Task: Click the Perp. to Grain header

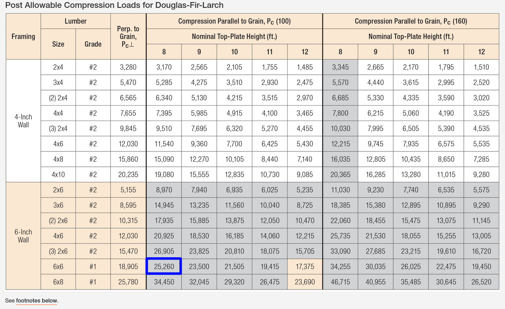Action: [128, 37]
